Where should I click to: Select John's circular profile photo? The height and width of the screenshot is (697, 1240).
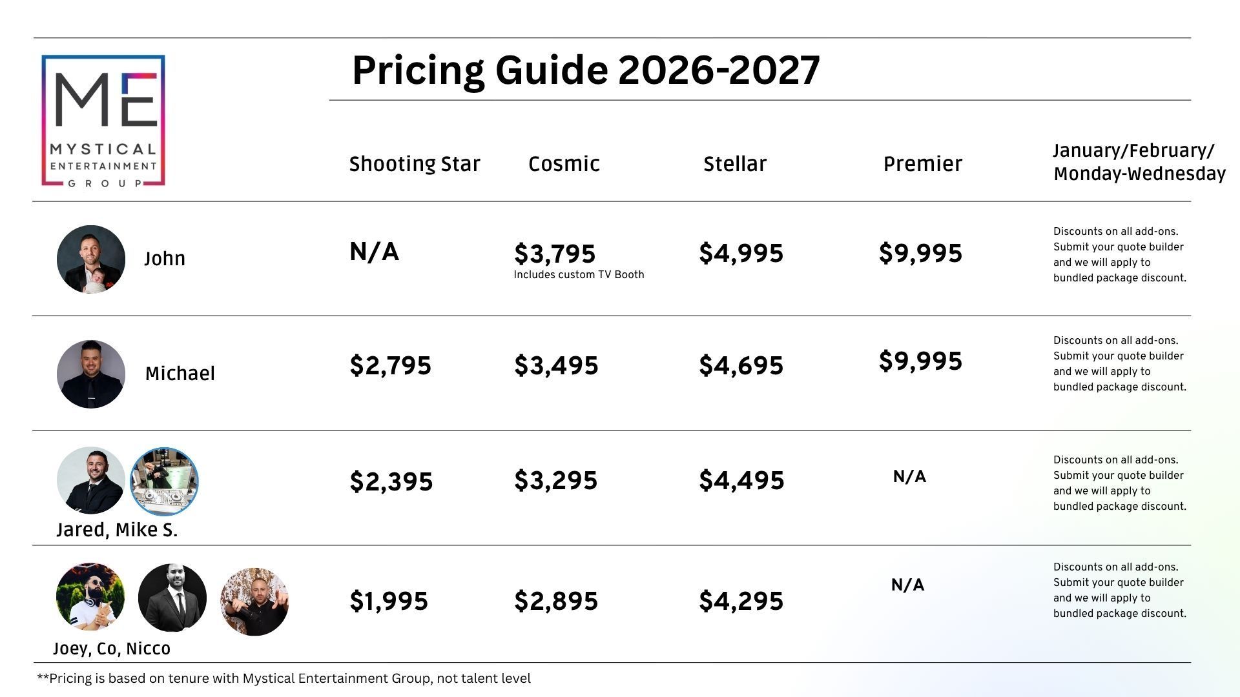(91, 259)
